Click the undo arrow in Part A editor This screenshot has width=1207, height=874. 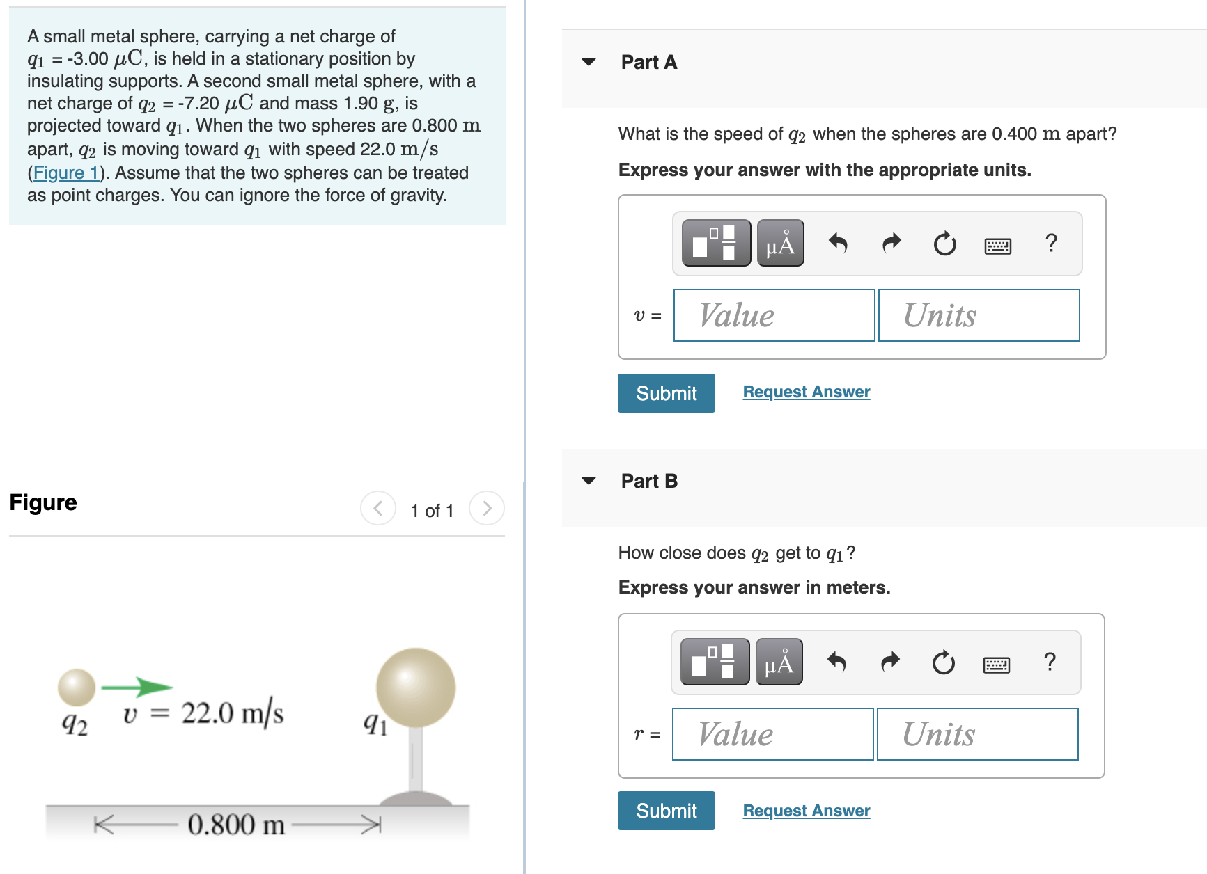coord(839,243)
